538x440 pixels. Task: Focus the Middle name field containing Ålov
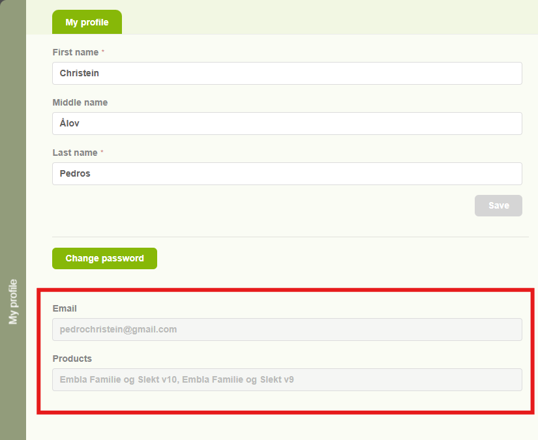point(287,124)
